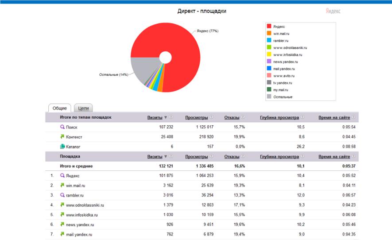Open Отказы help icon in Итоги по типам площадок header
392x240 pixels.
tap(243, 117)
